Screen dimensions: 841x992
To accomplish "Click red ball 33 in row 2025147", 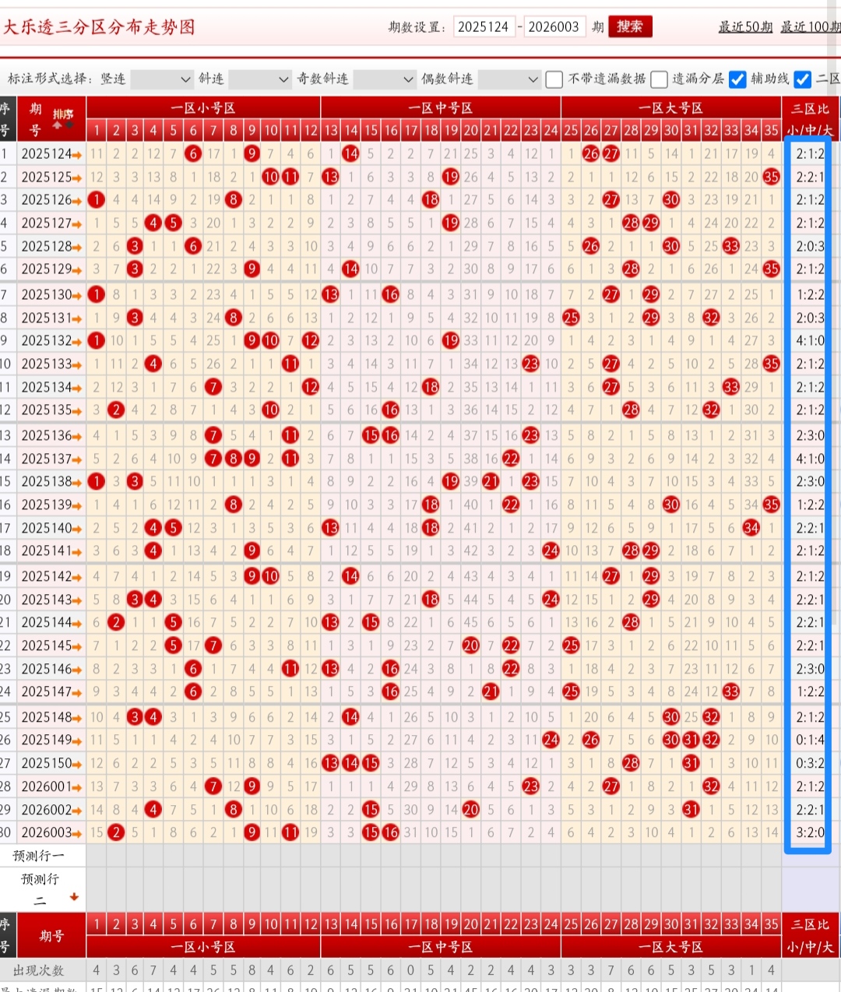I will tap(730, 691).
